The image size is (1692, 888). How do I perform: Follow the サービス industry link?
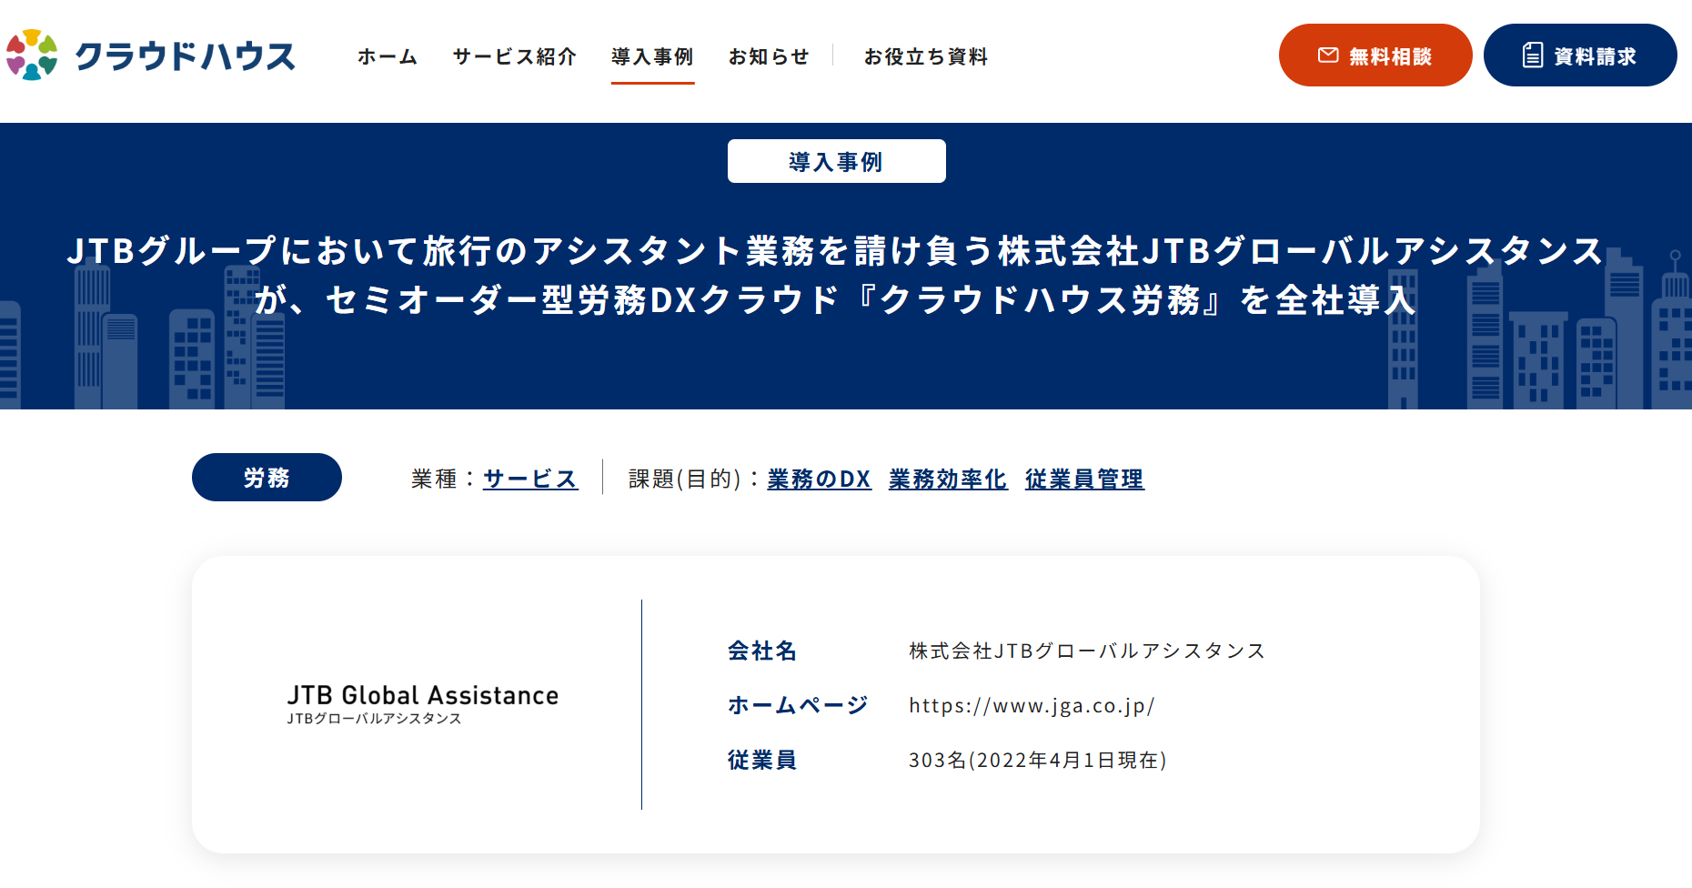pos(530,479)
